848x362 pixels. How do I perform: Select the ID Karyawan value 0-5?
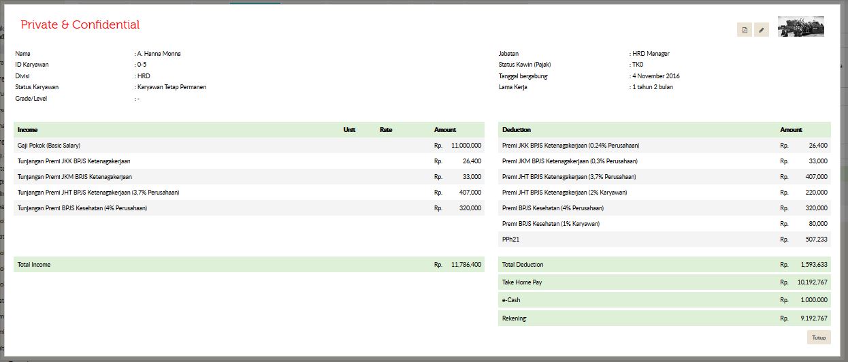click(x=142, y=65)
